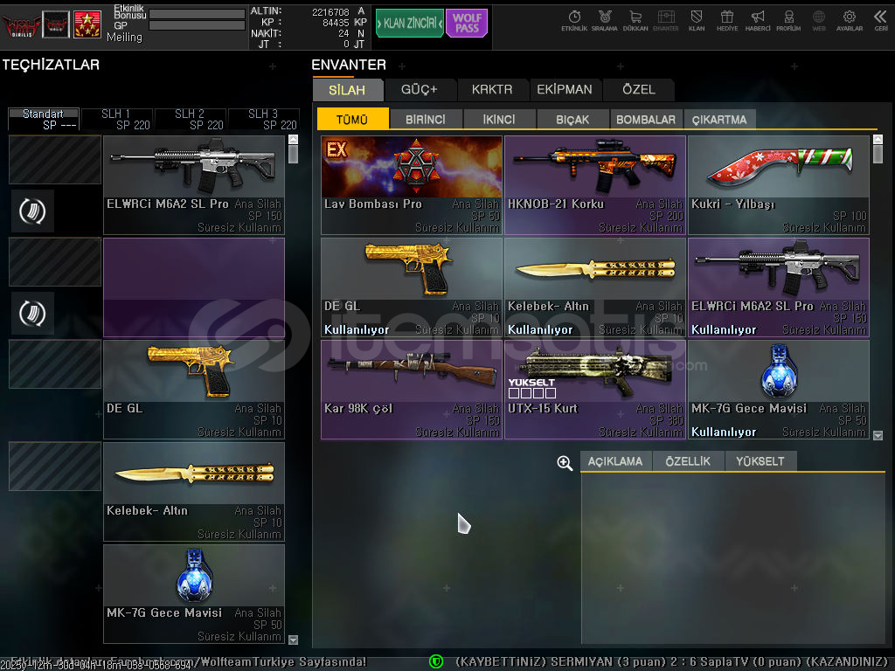
Task: Select the SLH 2 loadout
Action: (191, 119)
